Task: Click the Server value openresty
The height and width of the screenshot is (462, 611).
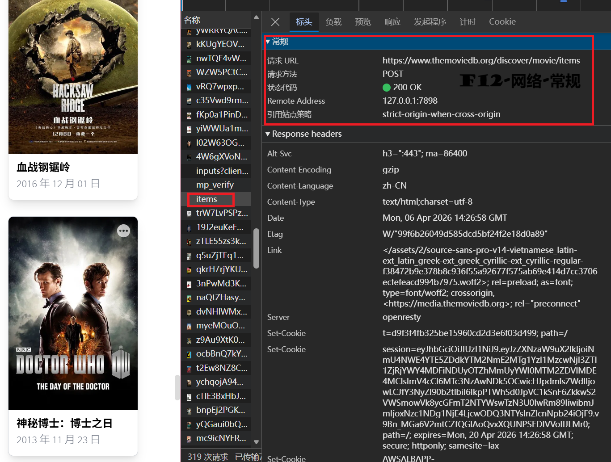Action: [403, 317]
